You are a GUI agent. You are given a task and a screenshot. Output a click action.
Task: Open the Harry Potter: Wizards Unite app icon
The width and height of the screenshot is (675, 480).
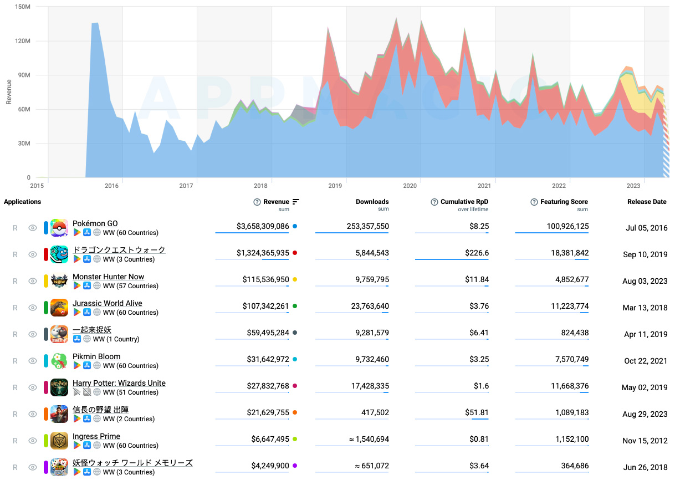59,387
